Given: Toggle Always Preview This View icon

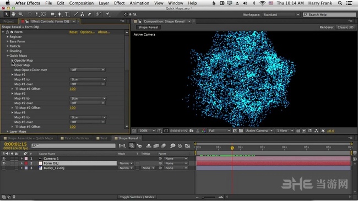Looking at the screenshot, I should coord(134,131).
